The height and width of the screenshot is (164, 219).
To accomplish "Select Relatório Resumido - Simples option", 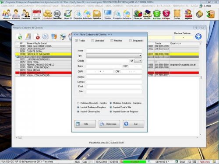I will pyautogui.click(x=78, y=103).
